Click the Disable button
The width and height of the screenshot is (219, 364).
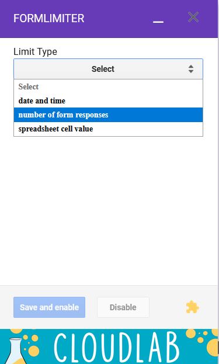(x=123, y=307)
